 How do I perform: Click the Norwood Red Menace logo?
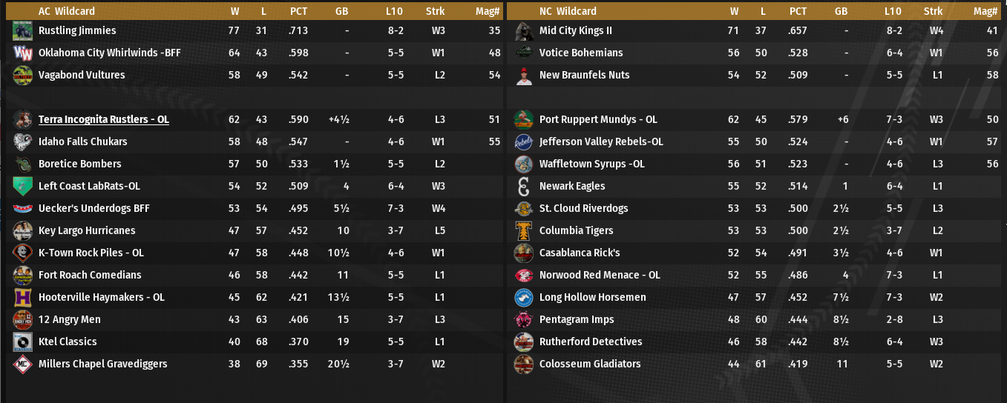click(x=524, y=276)
